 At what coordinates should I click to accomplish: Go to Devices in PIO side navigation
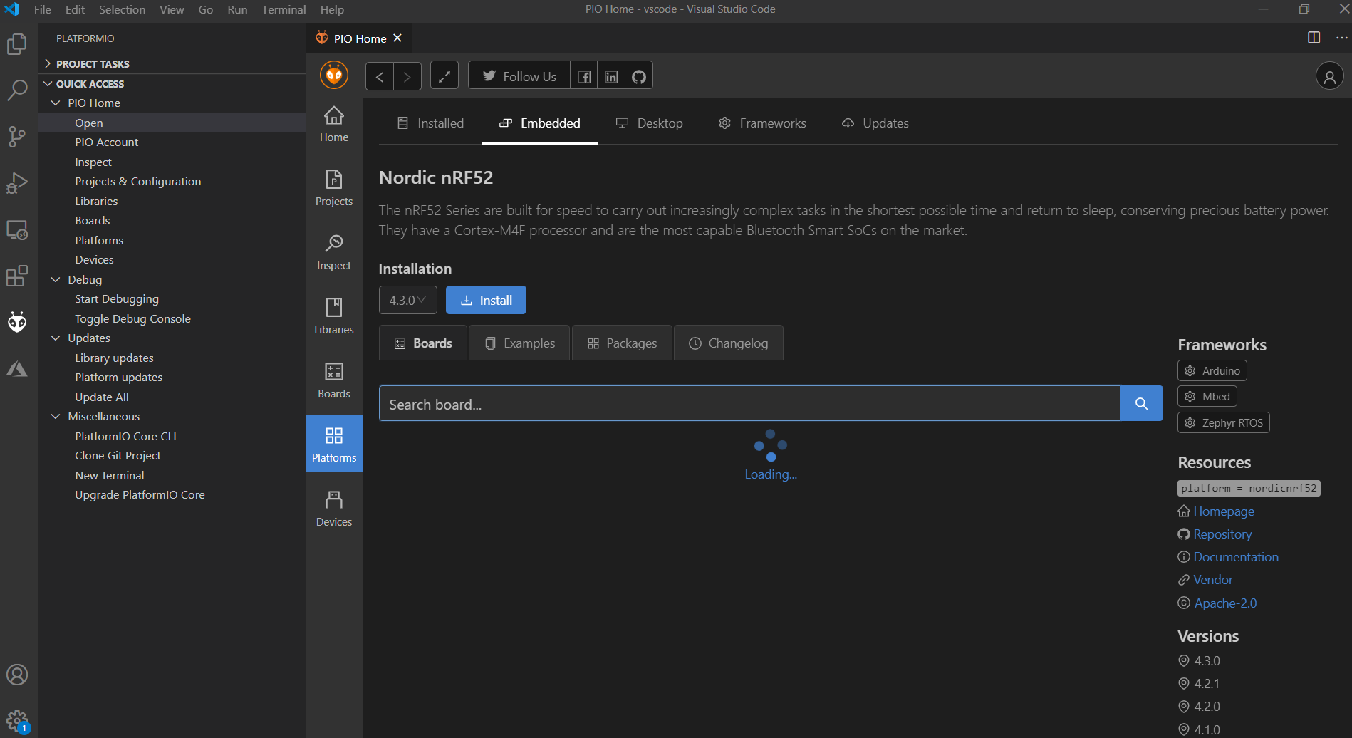333,508
